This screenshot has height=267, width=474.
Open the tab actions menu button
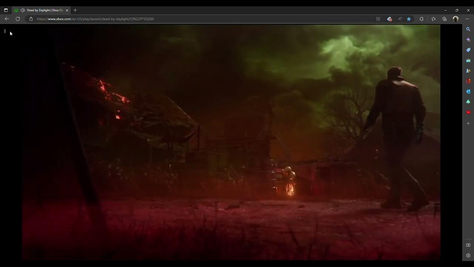pyautogui.click(x=6, y=10)
